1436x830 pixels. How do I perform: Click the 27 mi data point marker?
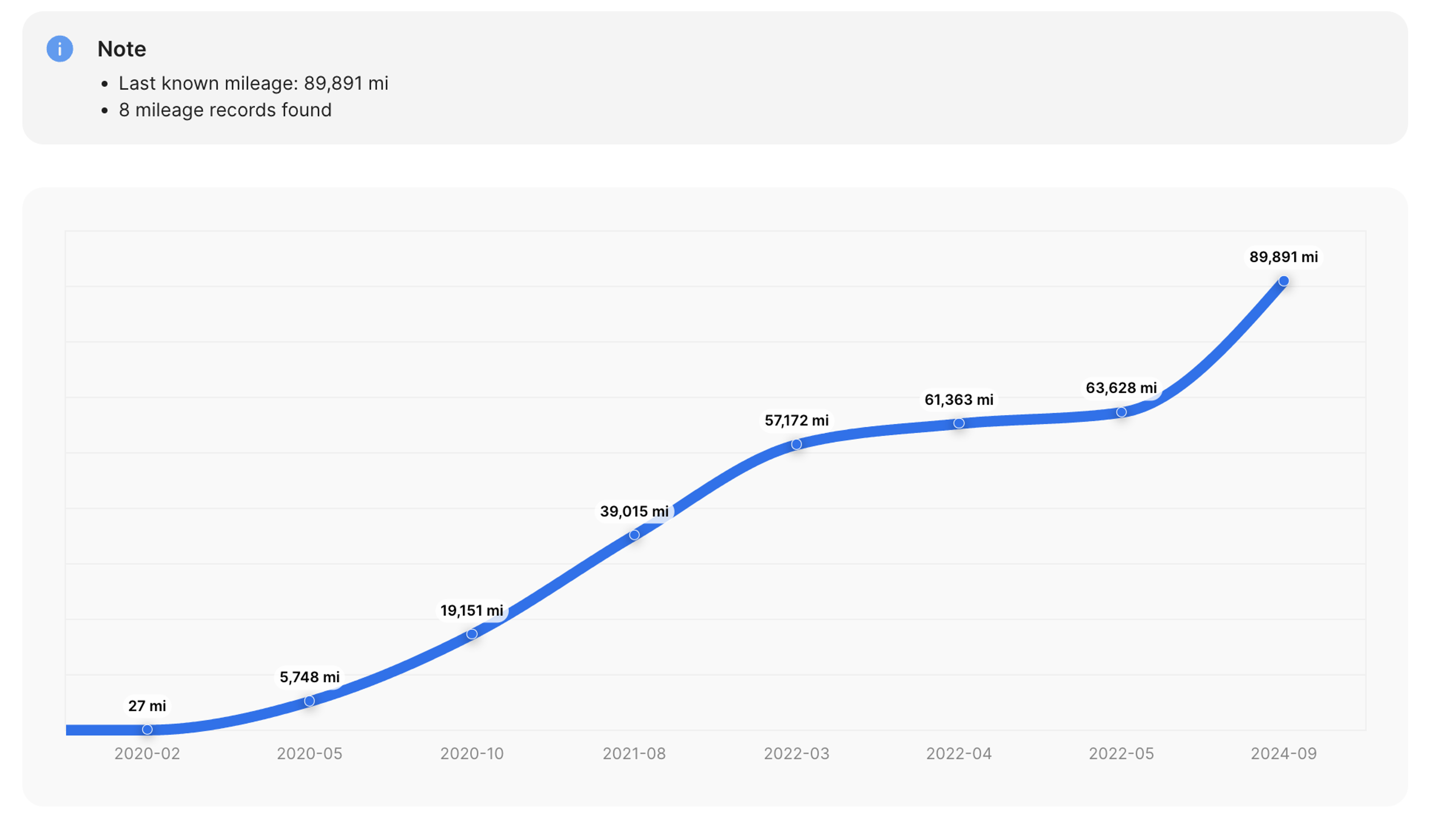pos(147,729)
